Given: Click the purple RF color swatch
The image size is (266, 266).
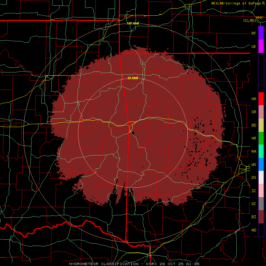Looking at the screenshot, I should pos(261,33).
